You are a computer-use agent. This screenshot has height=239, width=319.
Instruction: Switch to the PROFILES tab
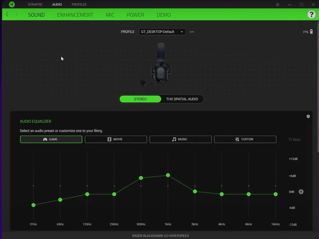pos(79,5)
